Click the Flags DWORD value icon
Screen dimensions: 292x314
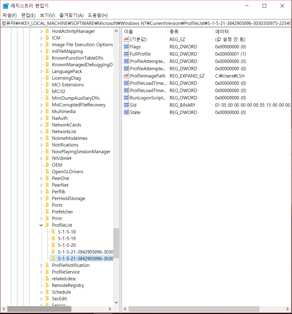coord(126,47)
